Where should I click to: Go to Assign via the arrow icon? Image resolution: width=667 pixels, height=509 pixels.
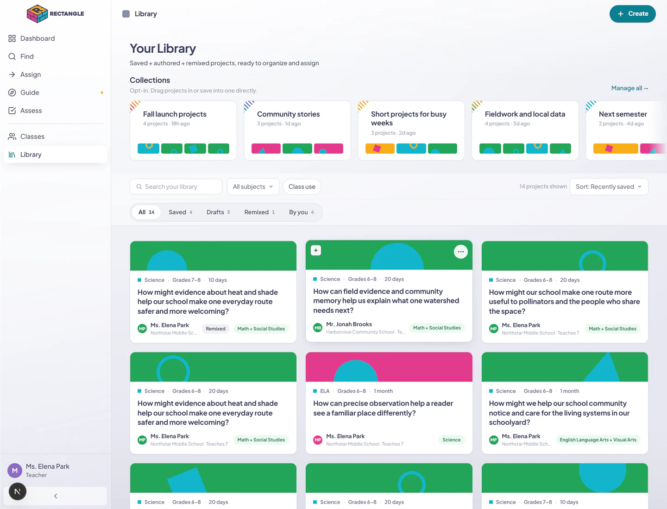12,74
